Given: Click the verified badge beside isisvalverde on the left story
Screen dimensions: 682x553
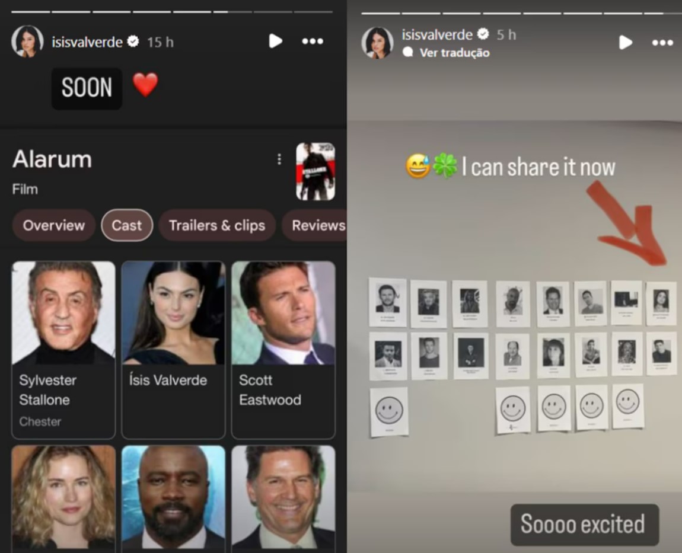Looking at the screenshot, I should pyautogui.click(x=133, y=41).
